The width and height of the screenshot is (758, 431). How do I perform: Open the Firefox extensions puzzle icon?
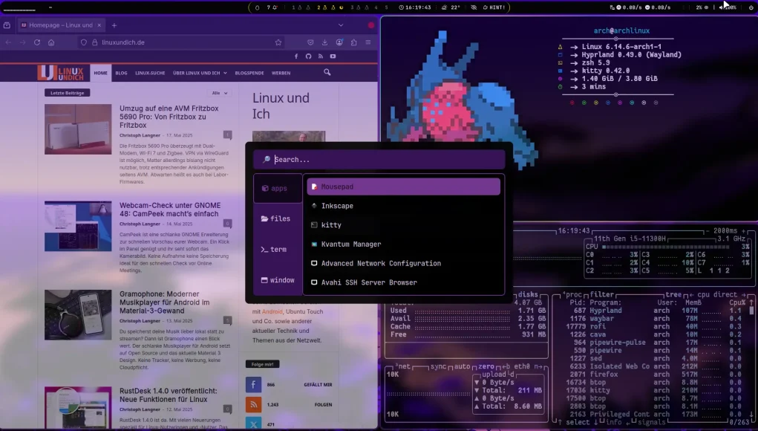[x=354, y=42]
